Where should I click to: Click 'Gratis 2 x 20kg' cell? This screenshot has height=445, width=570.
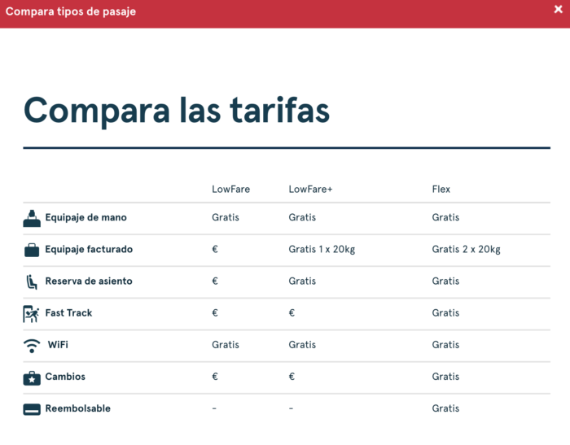tap(466, 250)
